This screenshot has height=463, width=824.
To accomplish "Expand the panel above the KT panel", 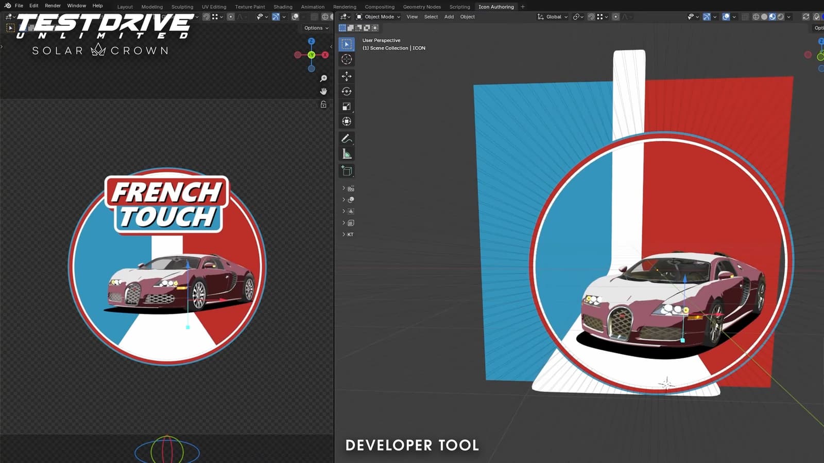I will coord(348,223).
